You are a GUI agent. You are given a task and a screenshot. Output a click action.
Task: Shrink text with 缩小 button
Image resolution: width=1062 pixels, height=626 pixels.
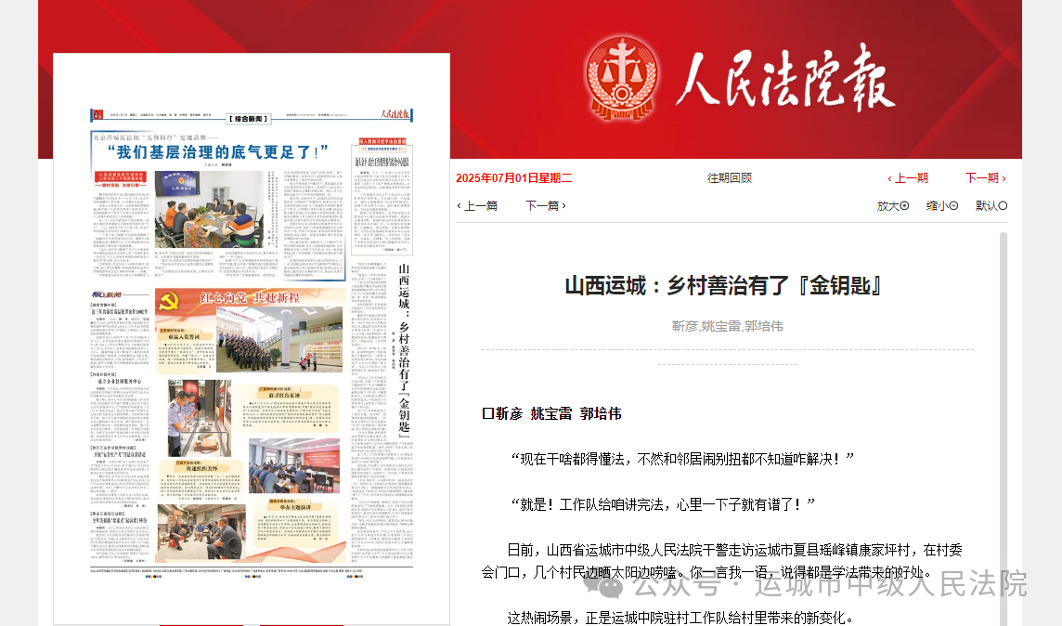pos(942,206)
